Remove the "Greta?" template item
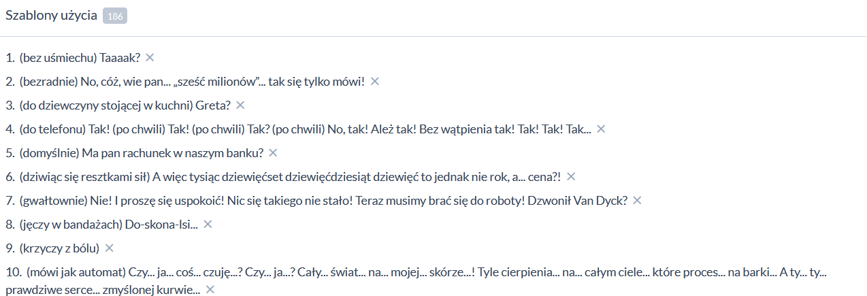 point(240,105)
